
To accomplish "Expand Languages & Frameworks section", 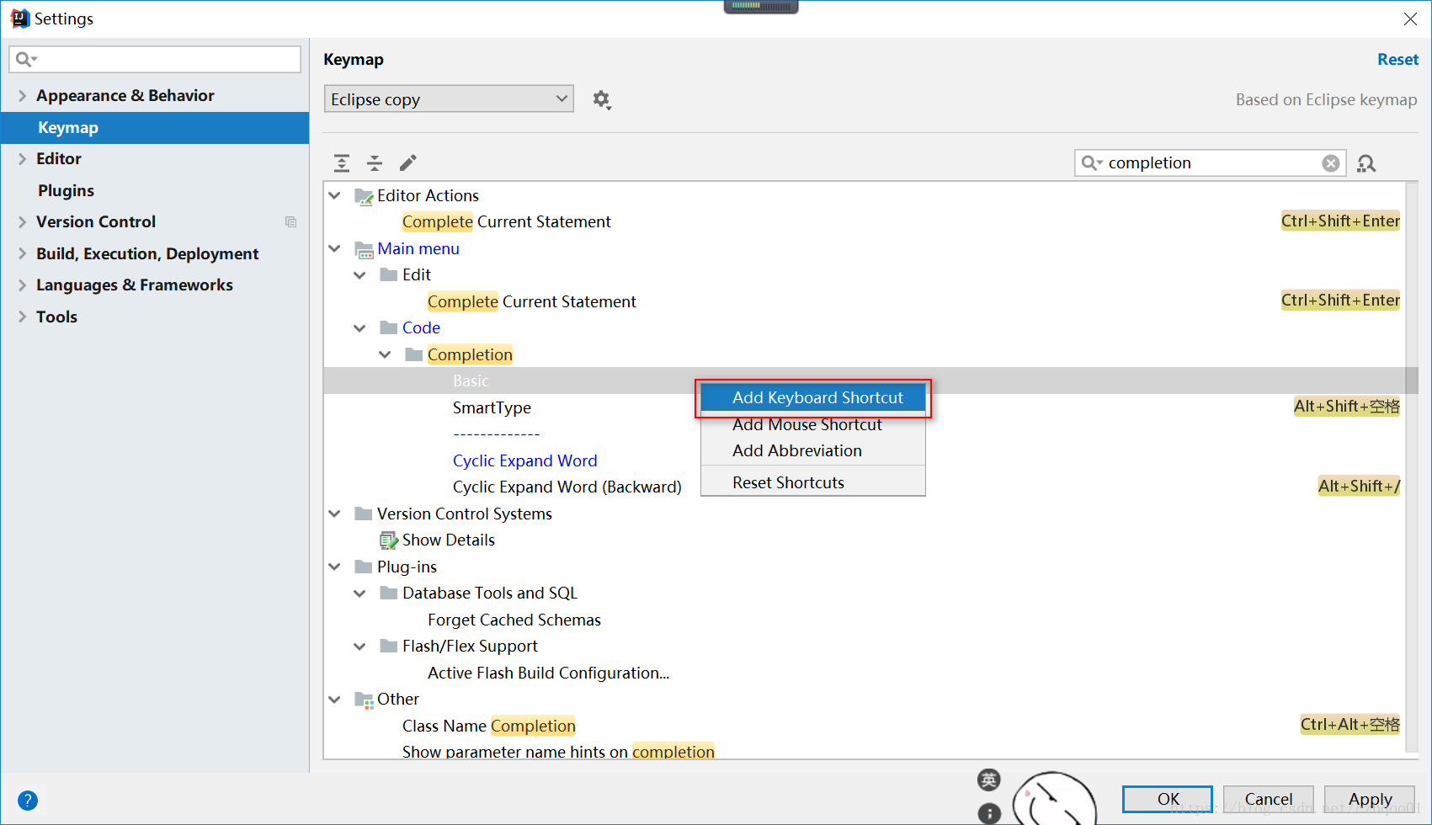I will click(22, 285).
